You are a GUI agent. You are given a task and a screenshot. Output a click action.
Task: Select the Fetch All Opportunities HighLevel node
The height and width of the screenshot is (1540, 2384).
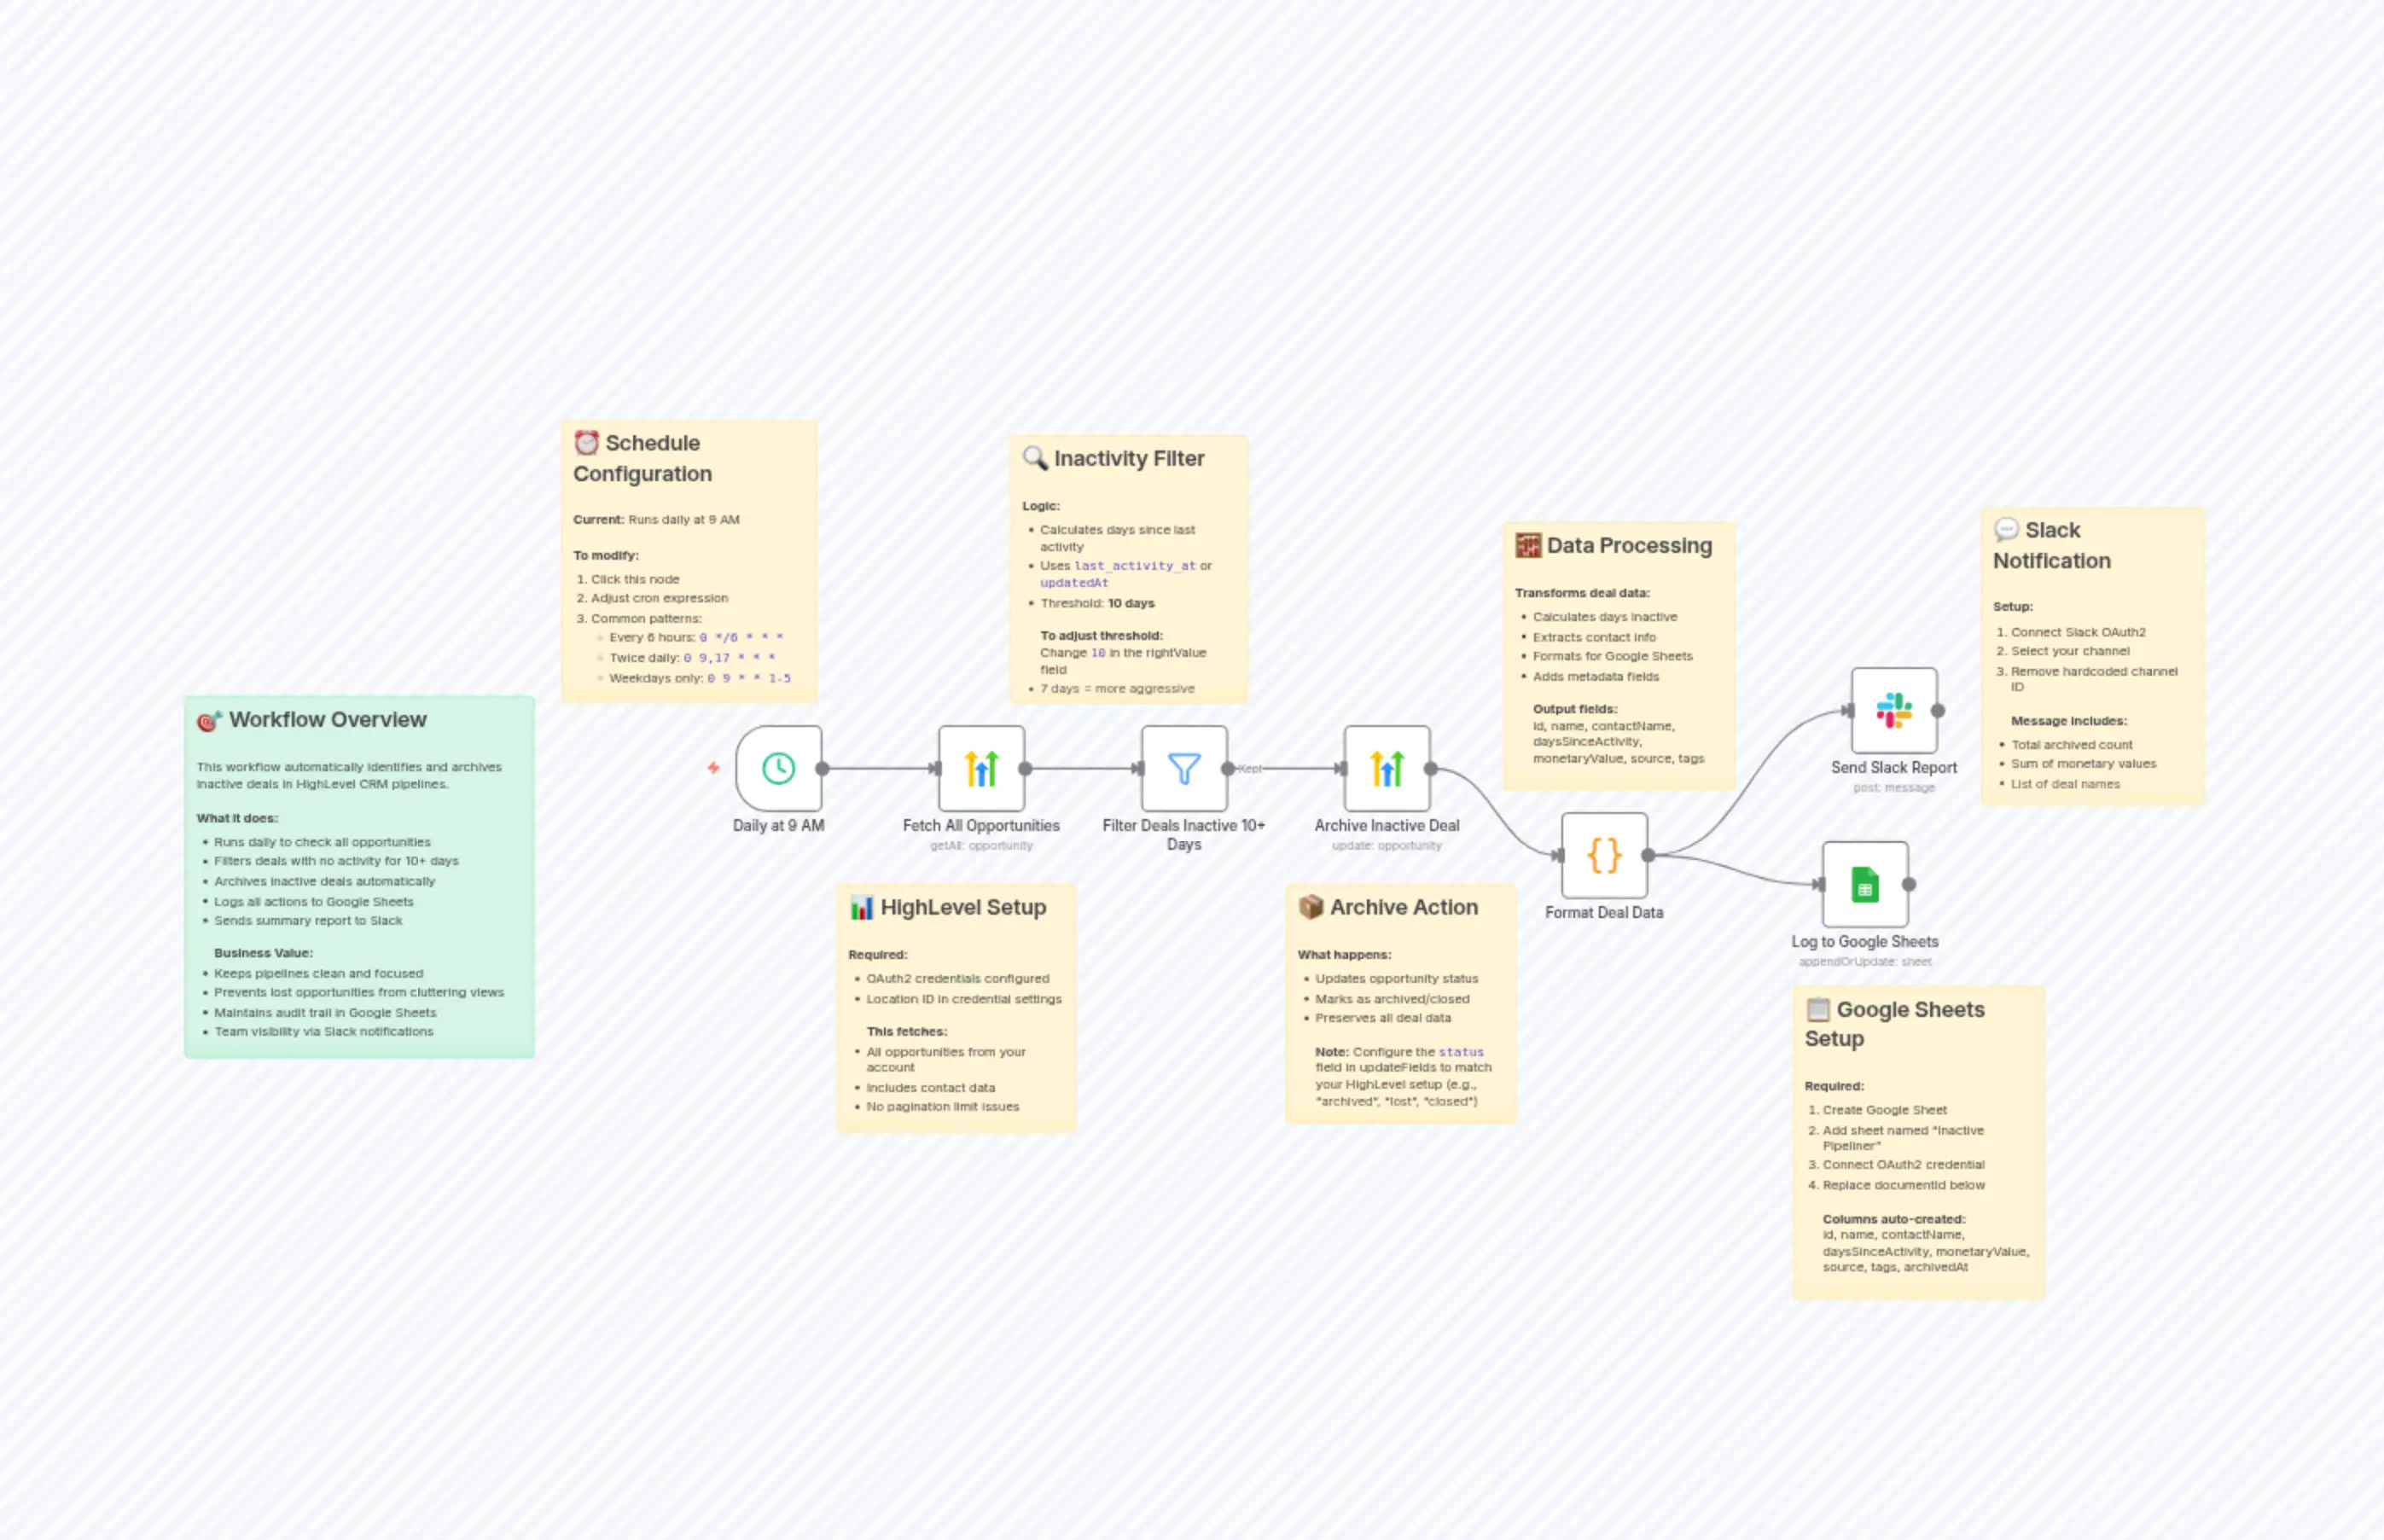[x=982, y=769]
